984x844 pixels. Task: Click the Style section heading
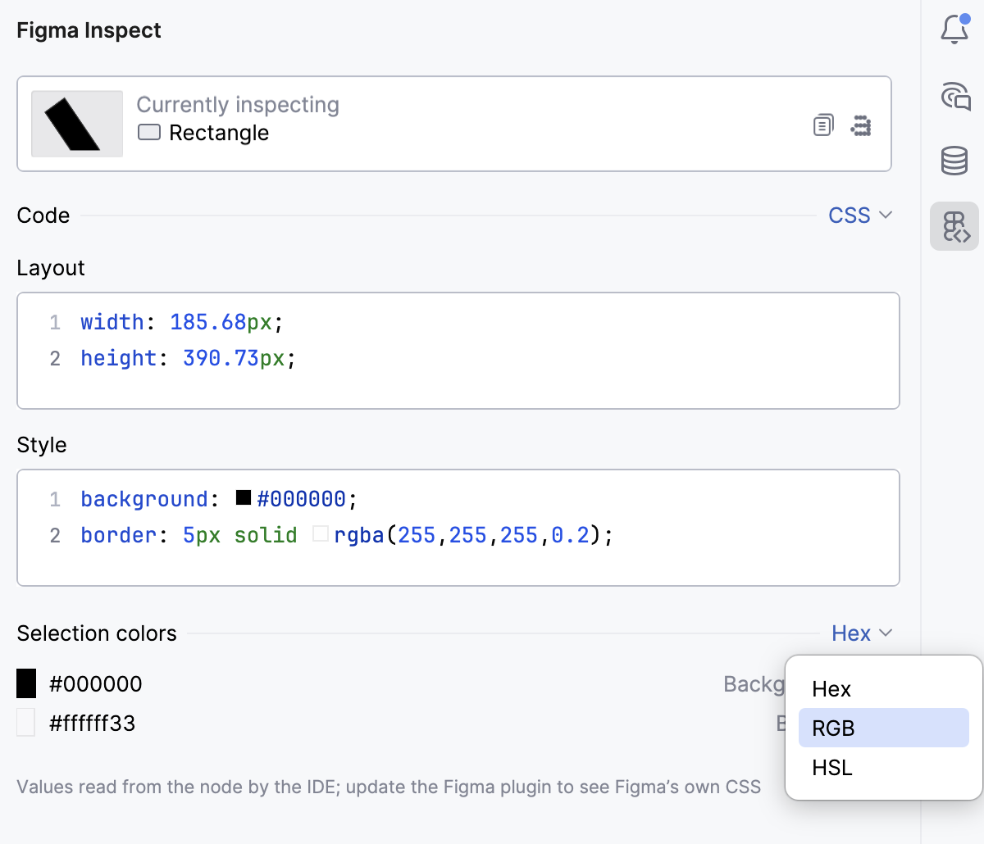[x=42, y=445]
